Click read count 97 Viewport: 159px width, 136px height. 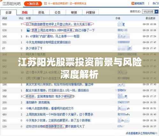coord(4,48)
